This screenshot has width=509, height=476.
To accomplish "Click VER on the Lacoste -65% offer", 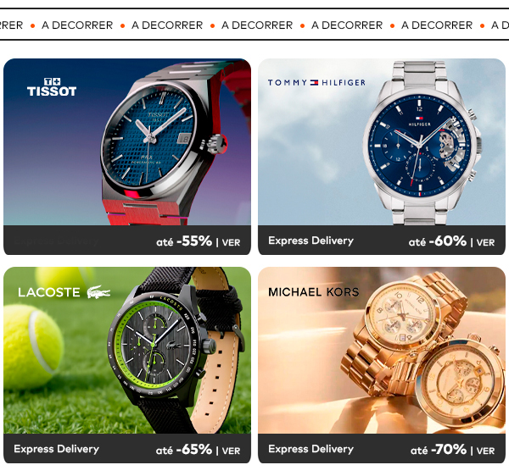I will tap(231, 451).
